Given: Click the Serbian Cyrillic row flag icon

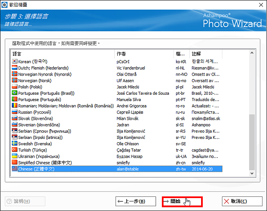Looking at the screenshot, I should point(15,131).
